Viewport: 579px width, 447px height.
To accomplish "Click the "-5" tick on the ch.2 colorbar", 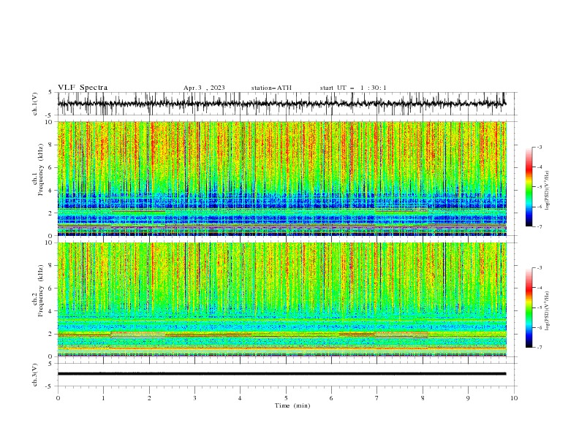I will [540, 307].
